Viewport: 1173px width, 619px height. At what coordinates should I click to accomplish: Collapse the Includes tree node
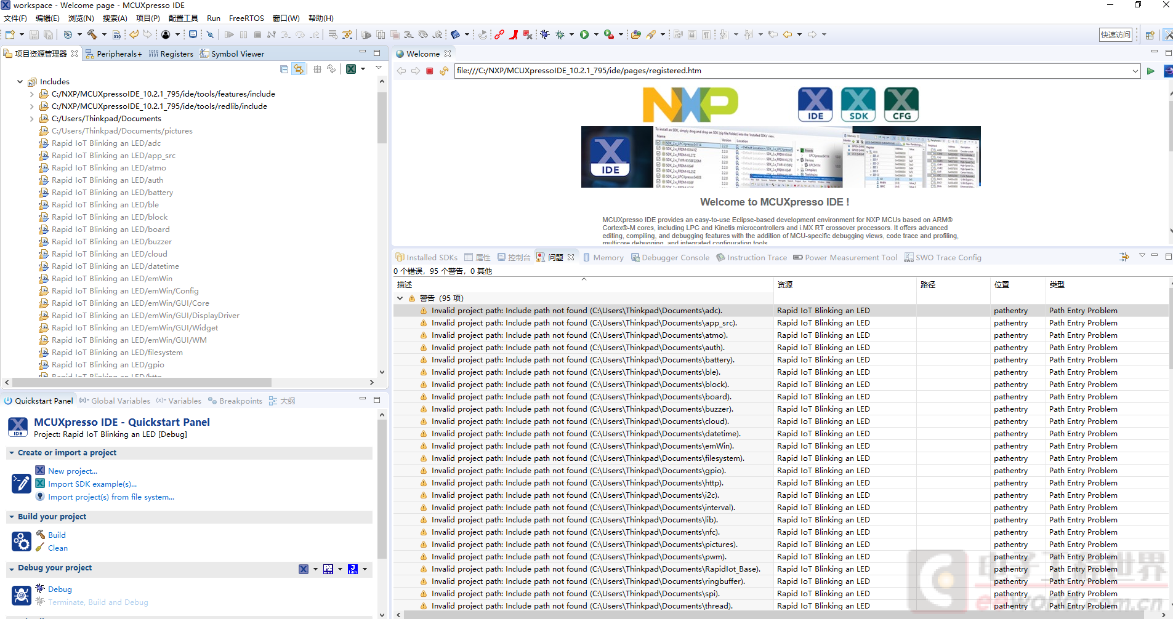[20, 82]
